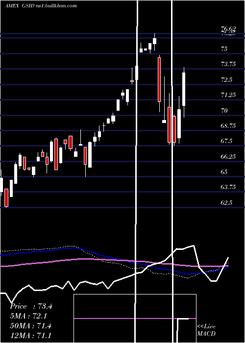The height and width of the screenshot is (343, 245).
Task: Click the '71.25' price axis label
Action: click(x=229, y=95)
